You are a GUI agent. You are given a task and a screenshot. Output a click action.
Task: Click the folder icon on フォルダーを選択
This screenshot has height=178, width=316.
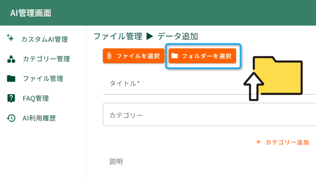pos(175,56)
